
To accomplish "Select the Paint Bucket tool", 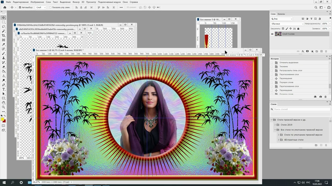I will coord(3,71).
